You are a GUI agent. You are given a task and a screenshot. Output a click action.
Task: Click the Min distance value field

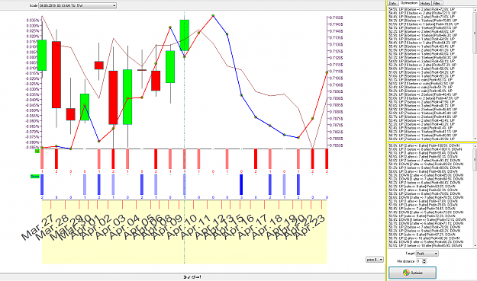coord(419,261)
